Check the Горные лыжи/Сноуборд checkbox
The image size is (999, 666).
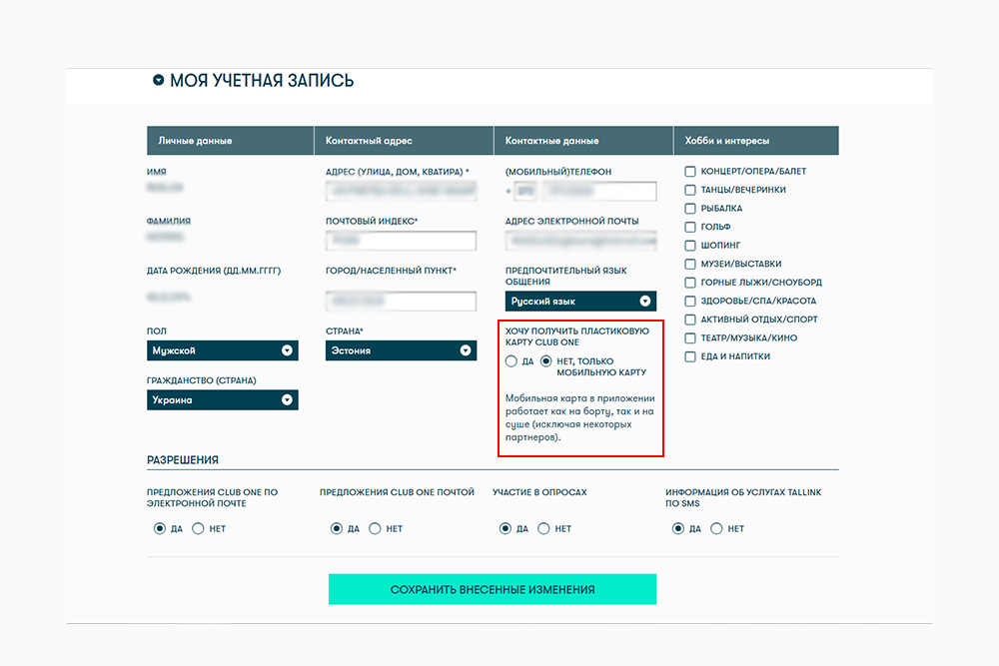690,283
